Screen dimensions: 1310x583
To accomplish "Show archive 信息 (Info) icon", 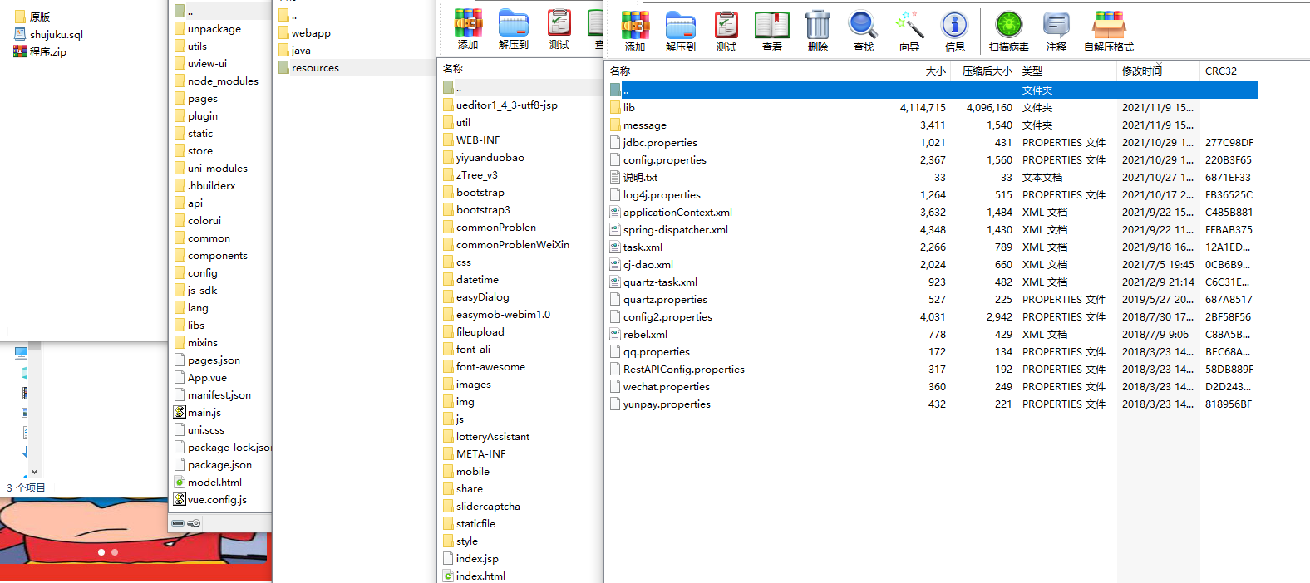I will click(x=954, y=31).
